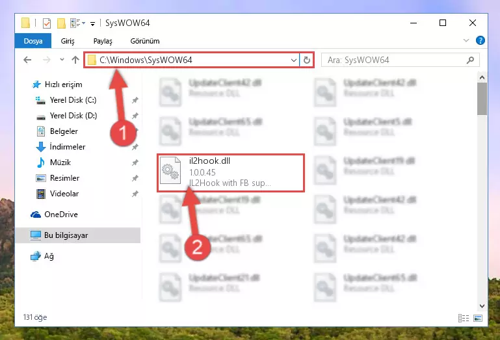This screenshot has height=340, width=500.
Task: Go forward with the right arrow
Action: [x=47, y=60]
